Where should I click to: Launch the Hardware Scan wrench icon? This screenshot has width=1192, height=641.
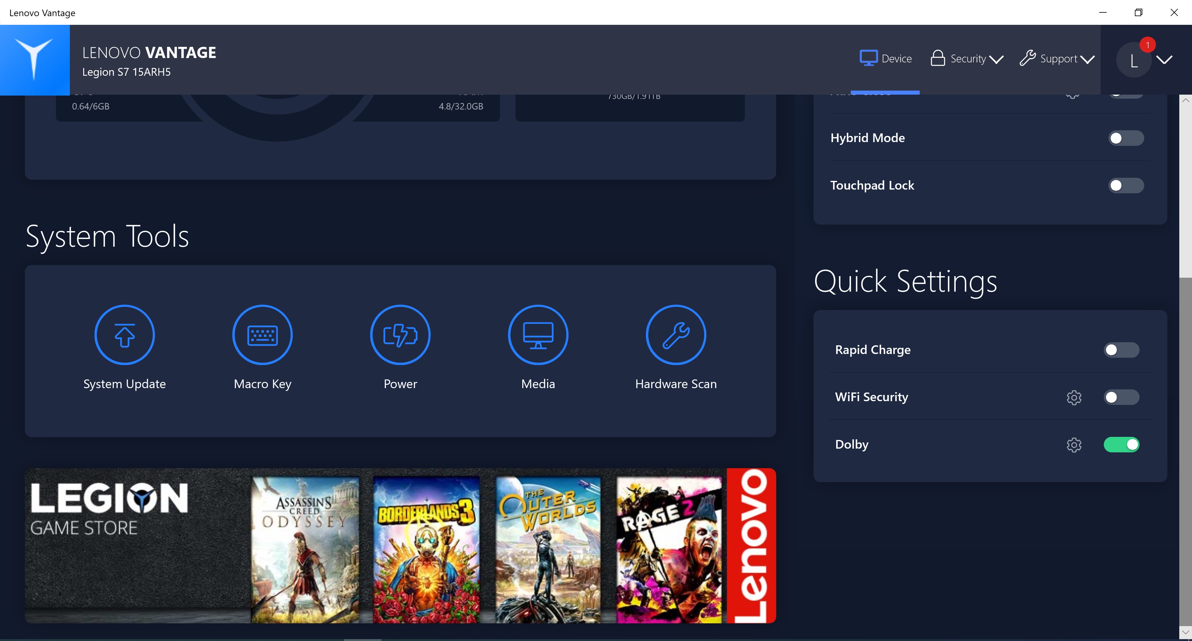(x=676, y=335)
